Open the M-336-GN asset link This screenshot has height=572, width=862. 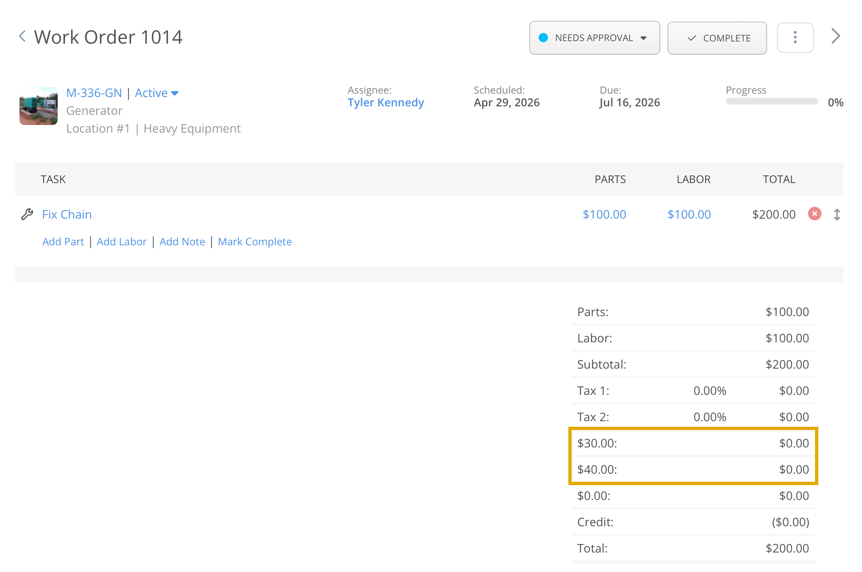point(94,93)
